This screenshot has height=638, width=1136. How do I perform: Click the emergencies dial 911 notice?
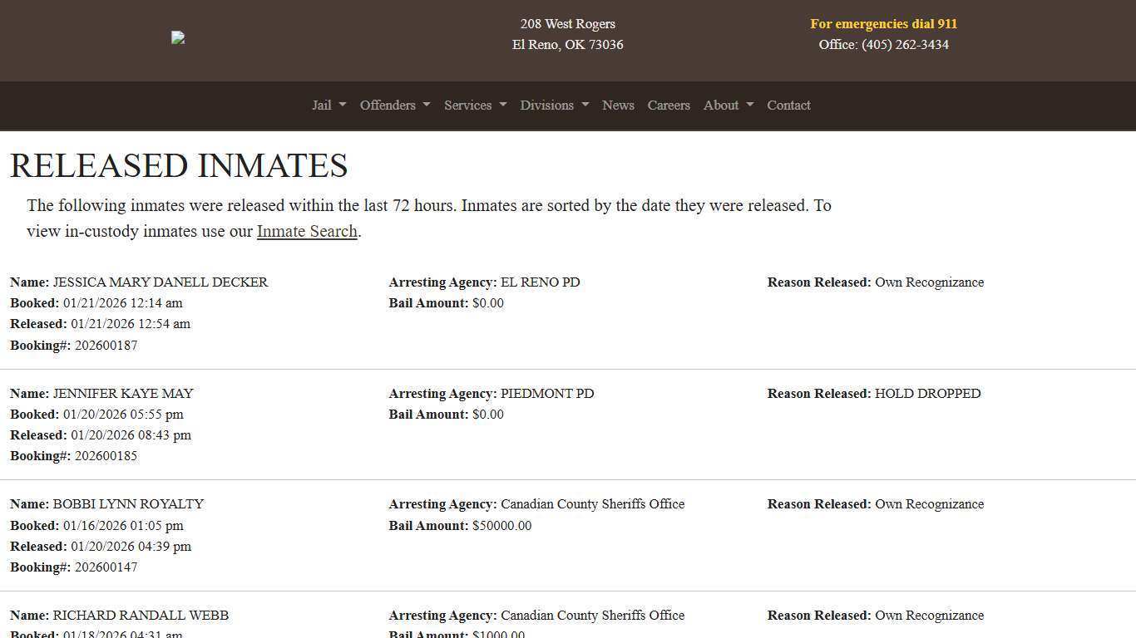(x=883, y=24)
